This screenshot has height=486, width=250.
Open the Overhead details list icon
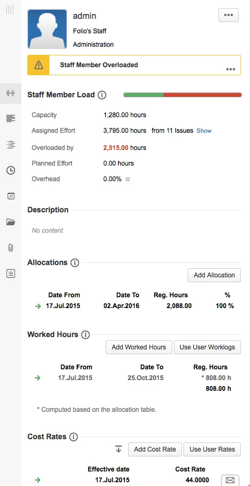tap(128, 179)
